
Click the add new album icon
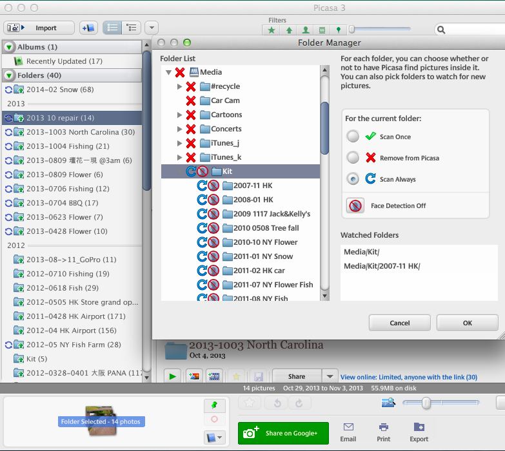pos(88,28)
